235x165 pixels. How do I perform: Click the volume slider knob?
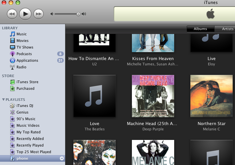[78, 14]
